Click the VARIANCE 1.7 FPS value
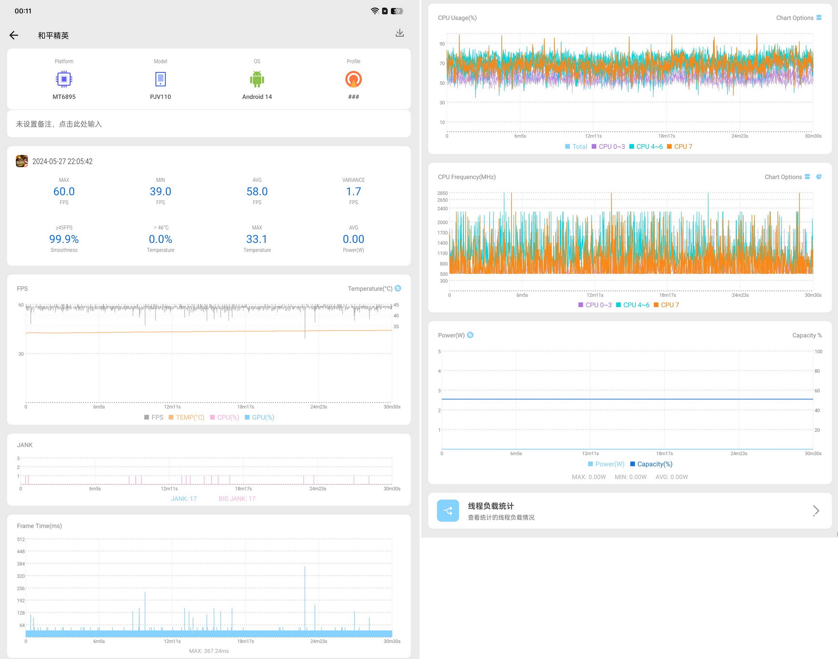The image size is (838, 659). point(354,191)
